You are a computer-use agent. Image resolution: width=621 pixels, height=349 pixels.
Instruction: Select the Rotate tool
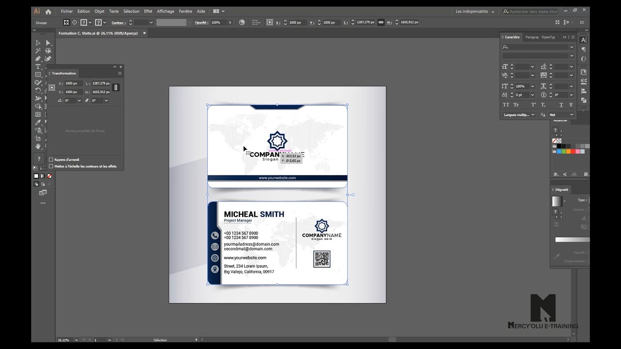pos(38,90)
